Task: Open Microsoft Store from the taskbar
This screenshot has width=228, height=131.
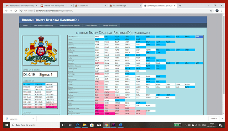Action: click(x=92, y=125)
